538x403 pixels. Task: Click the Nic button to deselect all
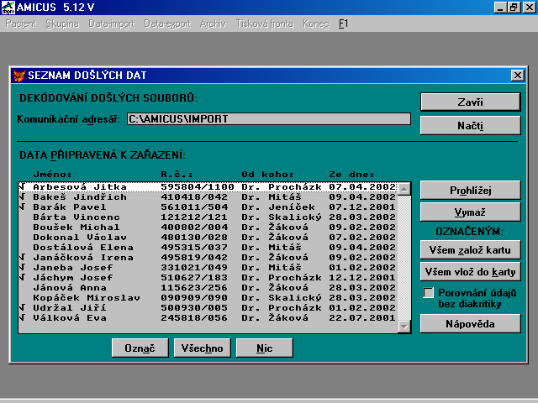tap(264, 348)
